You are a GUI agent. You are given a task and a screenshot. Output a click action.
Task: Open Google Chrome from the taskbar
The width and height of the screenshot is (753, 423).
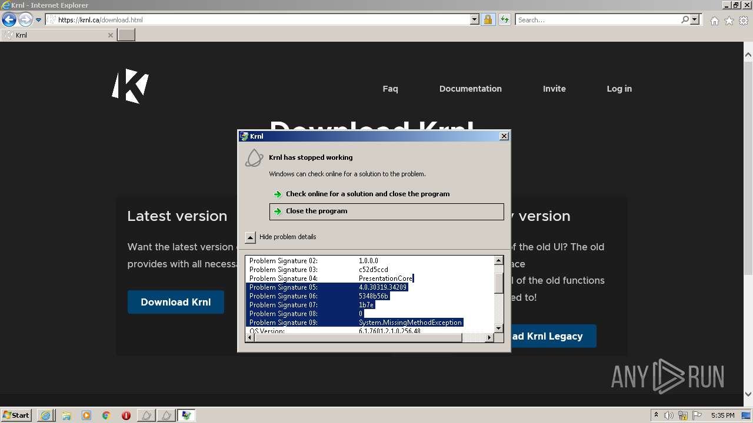pyautogui.click(x=106, y=415)
